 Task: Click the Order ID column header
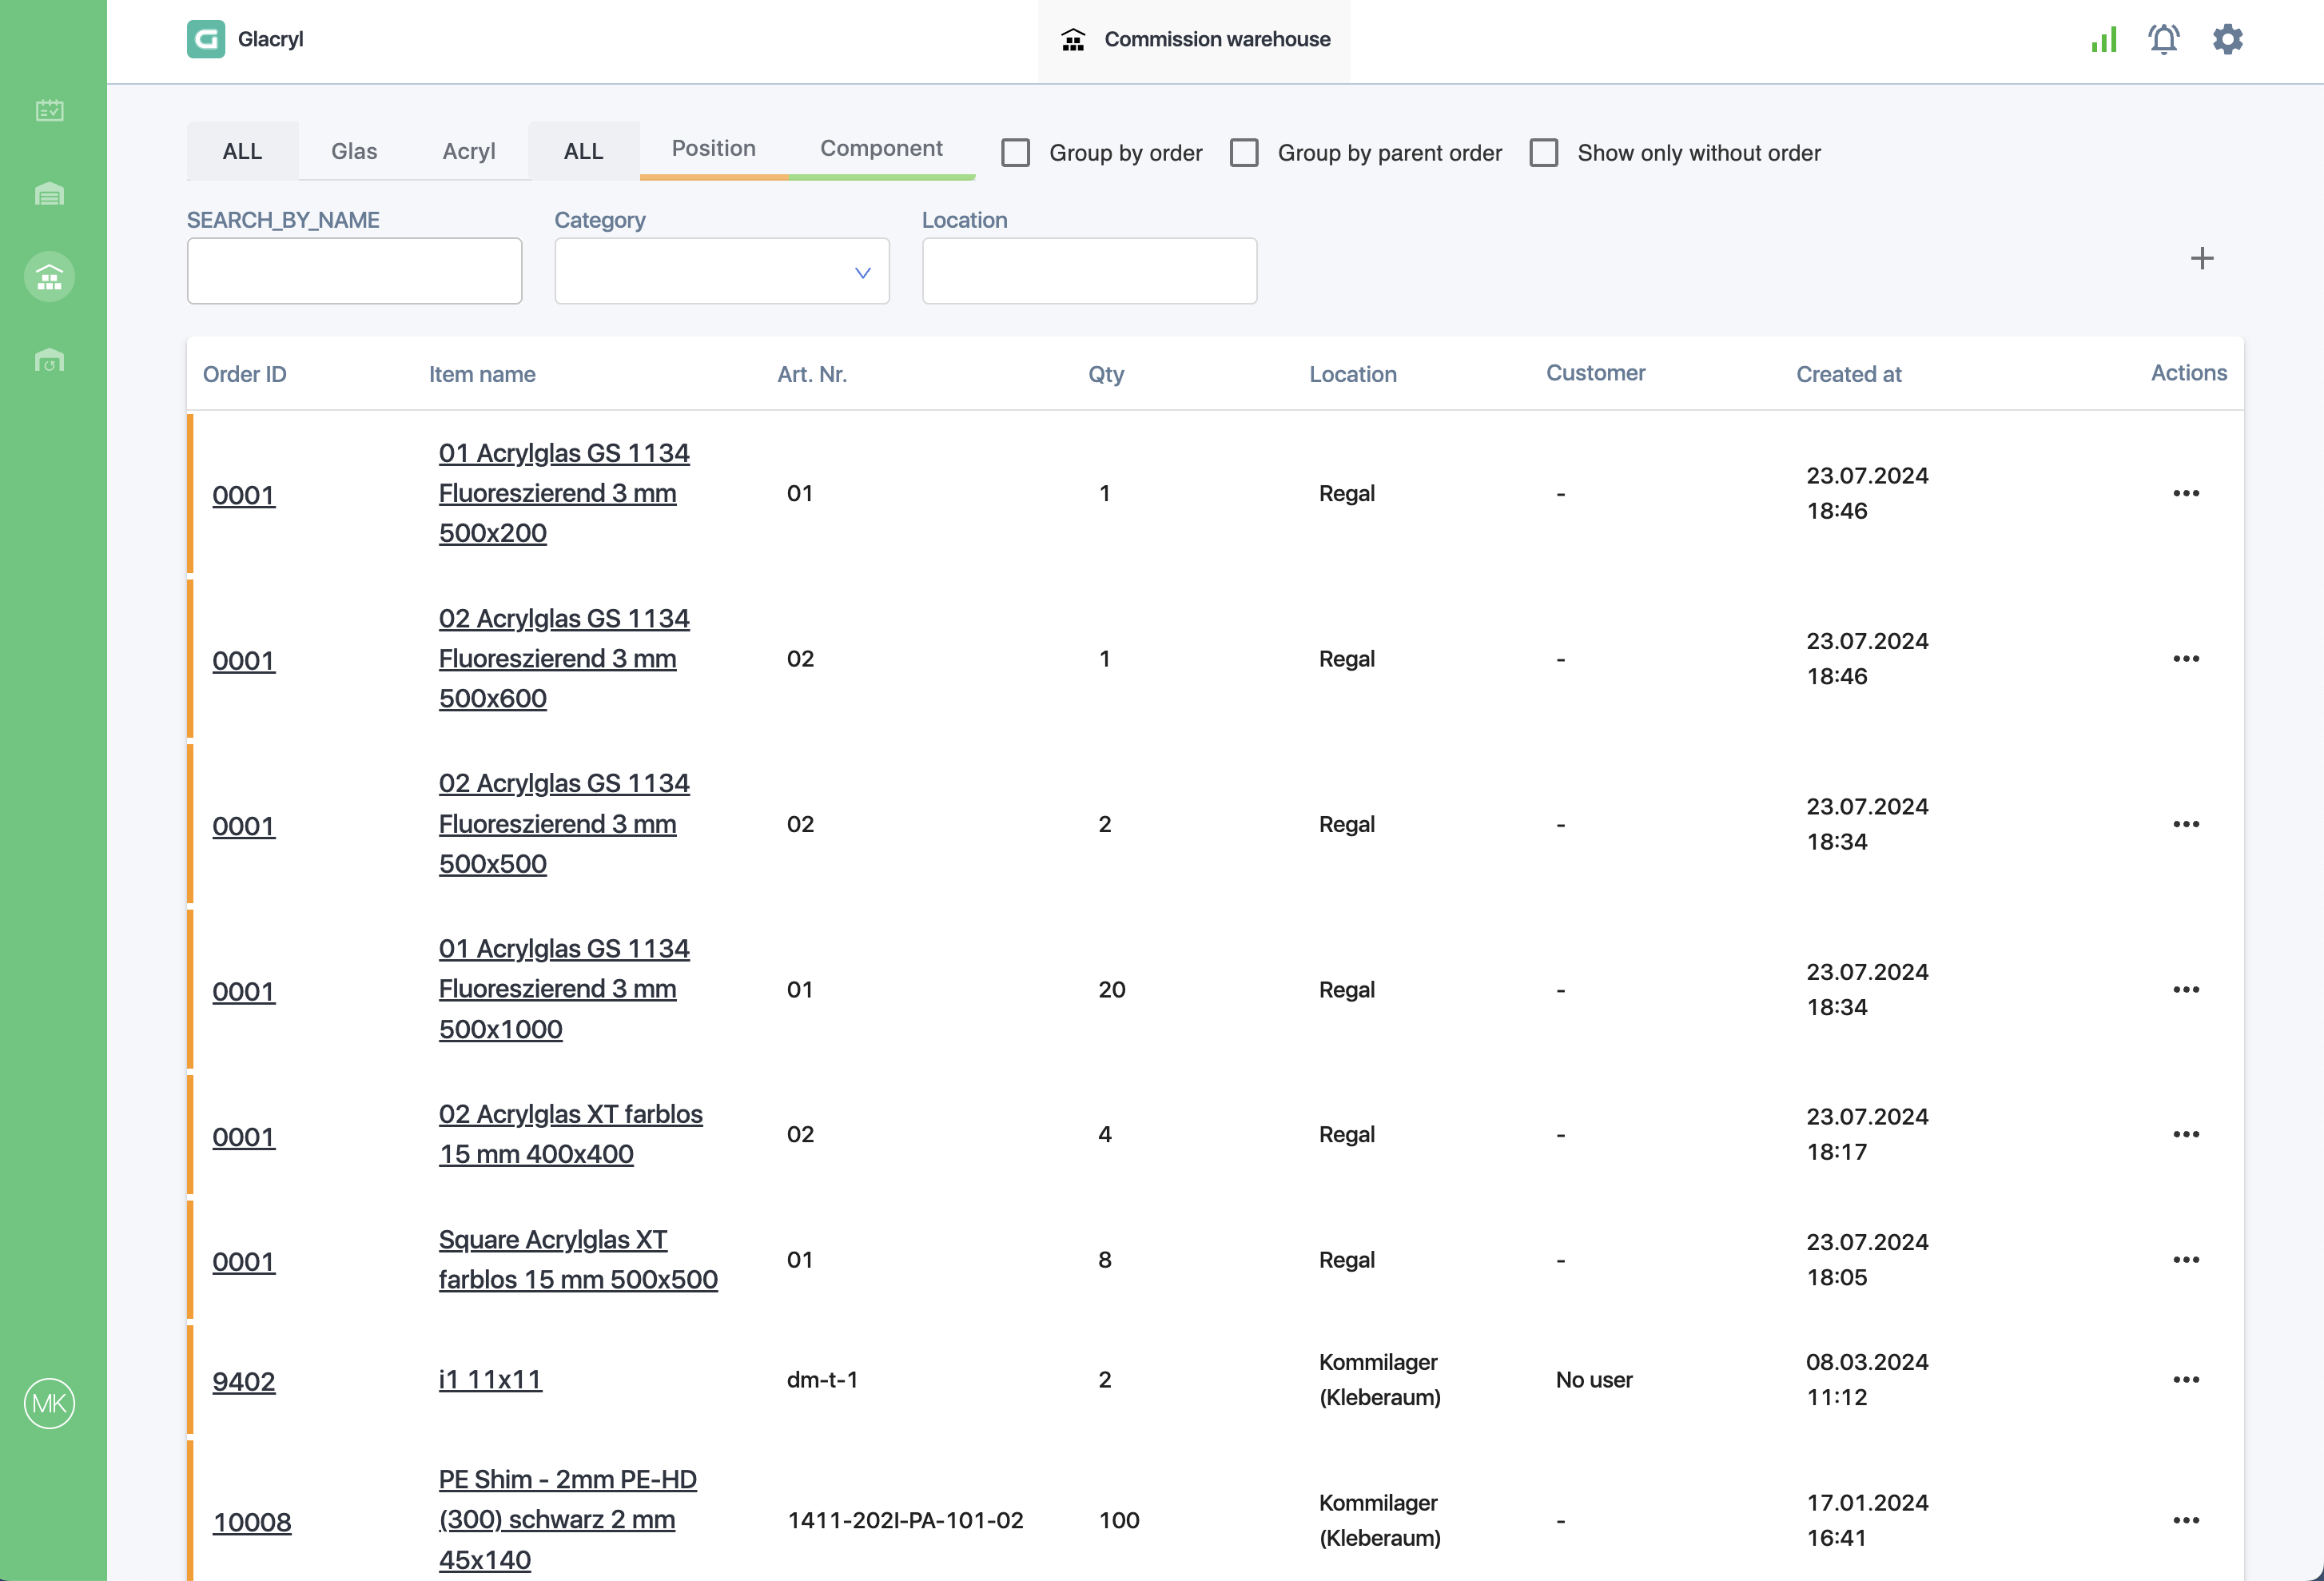pyautogui.click(x=245, y=374)
